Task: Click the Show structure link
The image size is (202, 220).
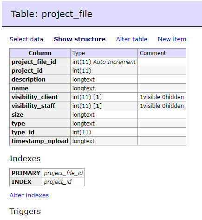Action: point(79,39)
